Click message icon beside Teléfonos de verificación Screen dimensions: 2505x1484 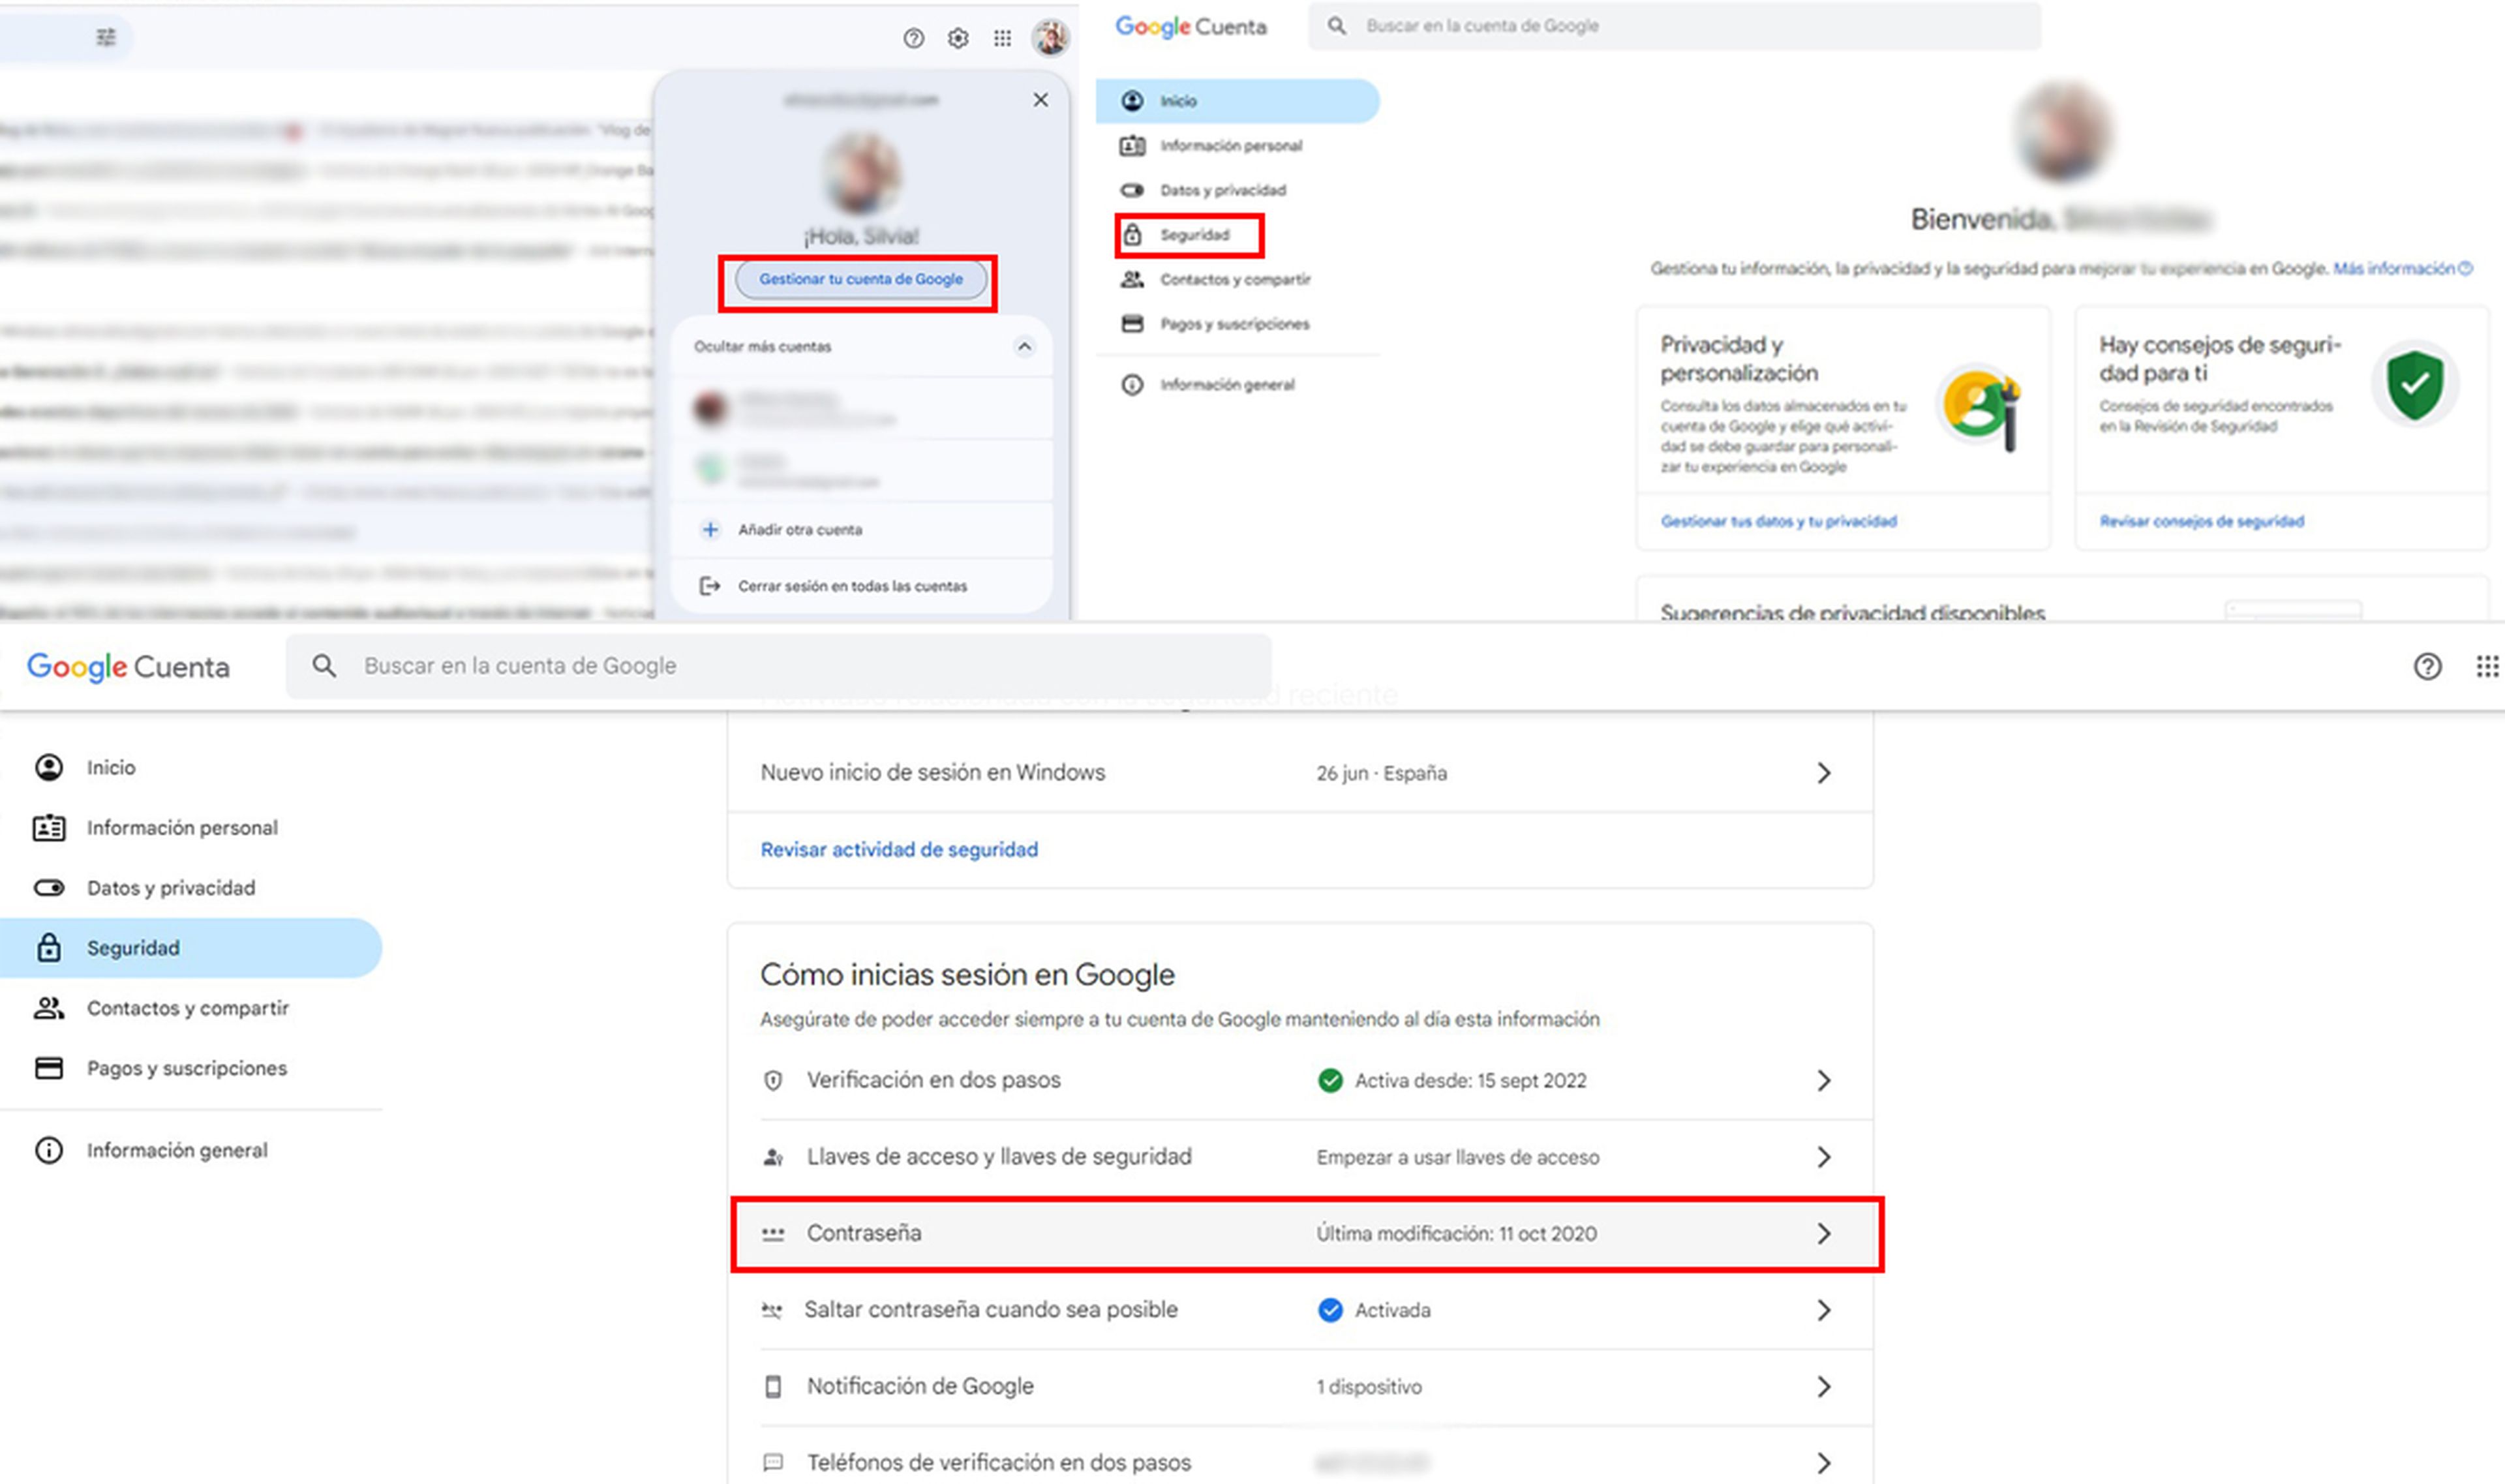[x=773, y=1463]
